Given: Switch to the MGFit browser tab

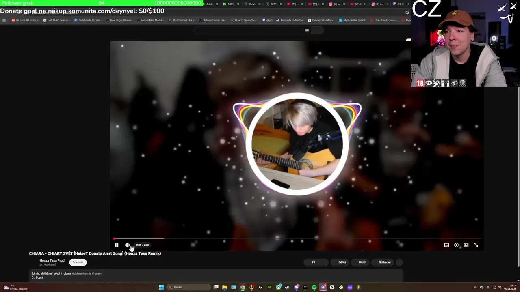Looking at the screenshot, I should coord(231,4).
